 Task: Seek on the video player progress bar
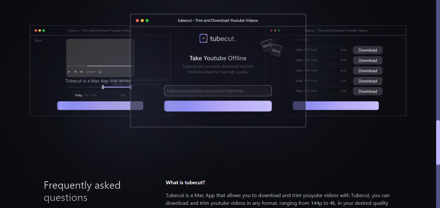tap(100, 66)
